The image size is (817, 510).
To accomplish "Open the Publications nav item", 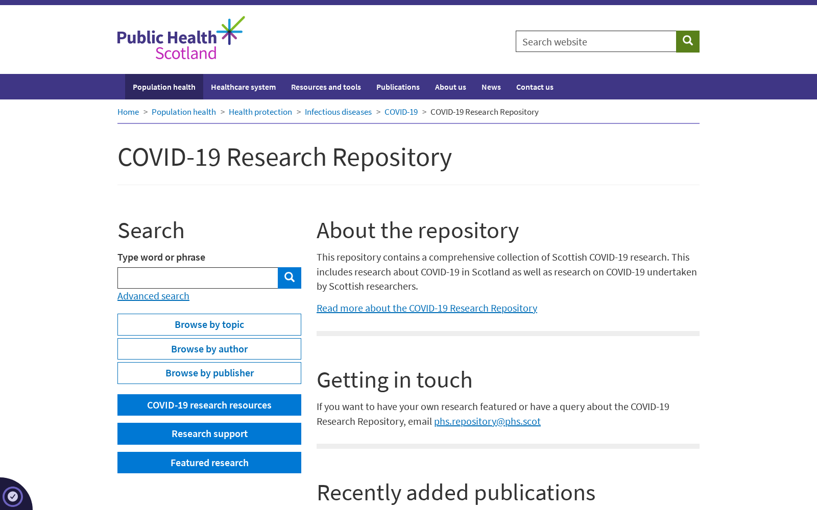I will 398,87.
